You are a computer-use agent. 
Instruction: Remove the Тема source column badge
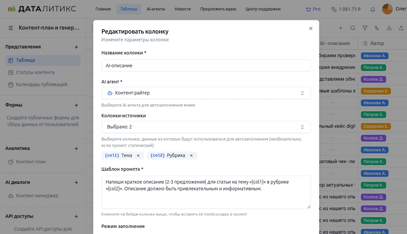[x=138, y=155]
